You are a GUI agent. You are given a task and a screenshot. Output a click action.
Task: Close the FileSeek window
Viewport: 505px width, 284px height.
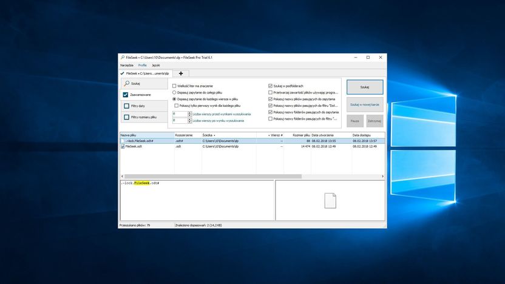pos(381,57)
